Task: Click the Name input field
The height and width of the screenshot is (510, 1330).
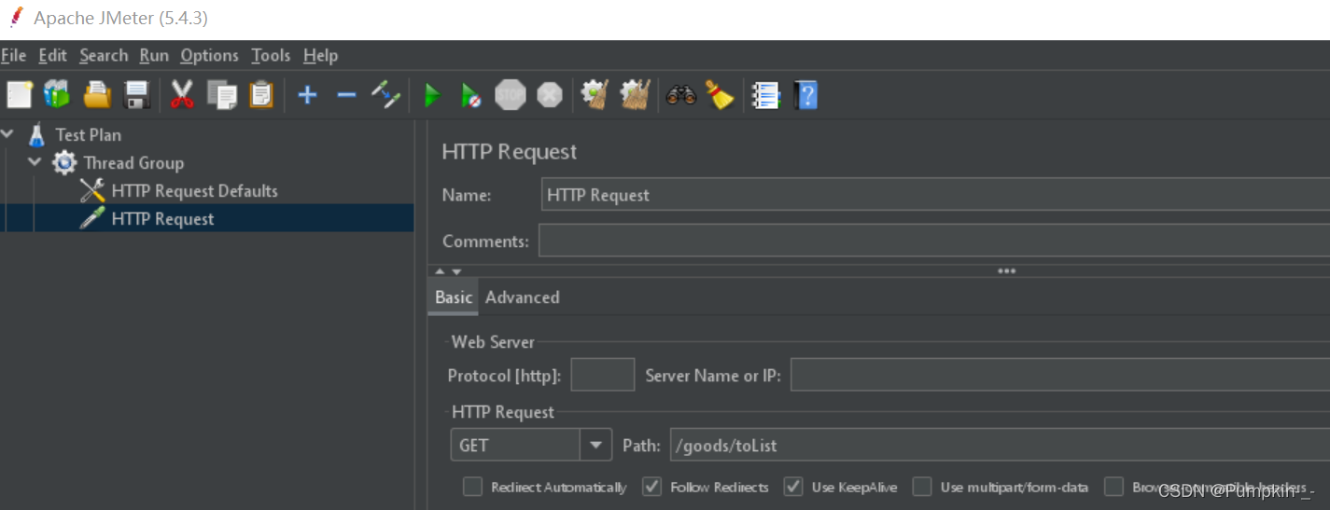Action: click(x=935, y=196)
